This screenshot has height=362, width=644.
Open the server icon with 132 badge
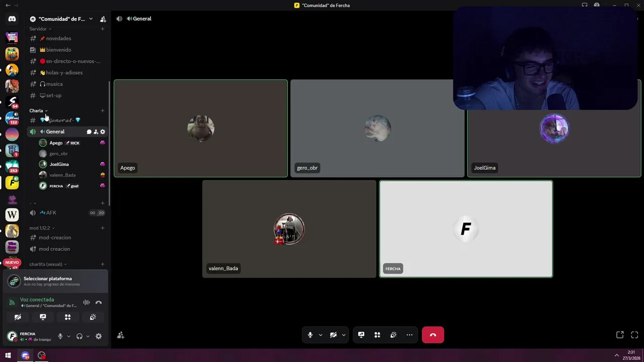[12, 118]
